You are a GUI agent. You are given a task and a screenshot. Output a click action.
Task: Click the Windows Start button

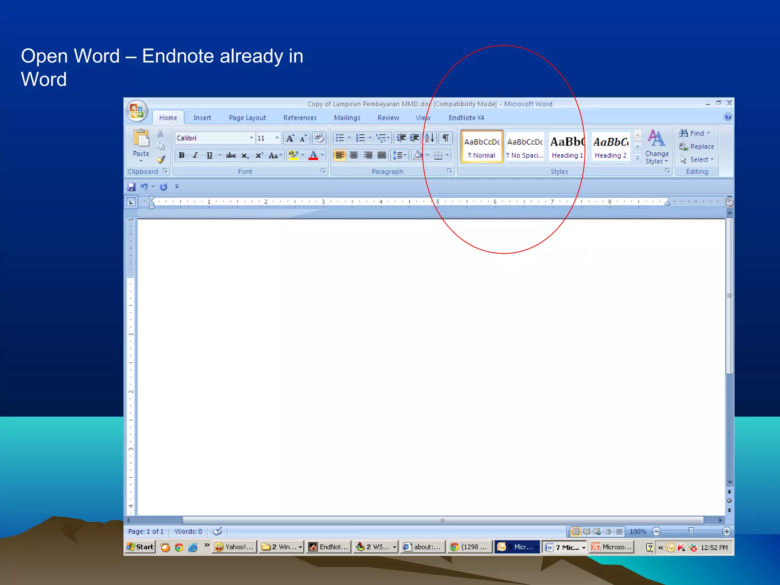click(x=140, y=547)
